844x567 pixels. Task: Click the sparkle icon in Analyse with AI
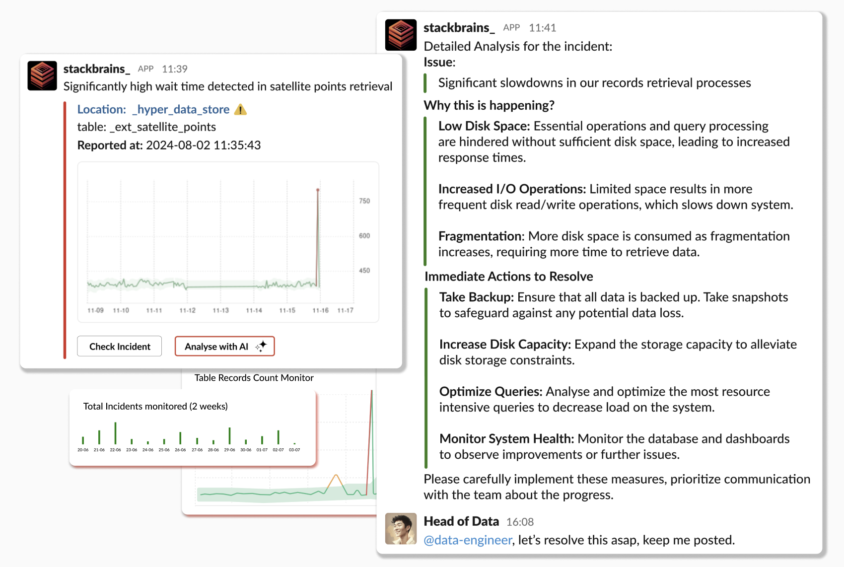pyautogui.click(x=261, y=346)
